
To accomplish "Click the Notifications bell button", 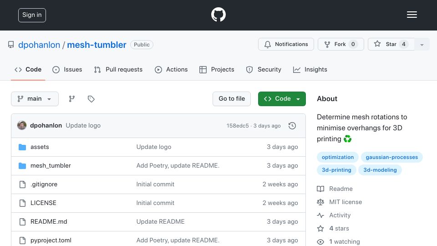I will (x=286, y=44).
